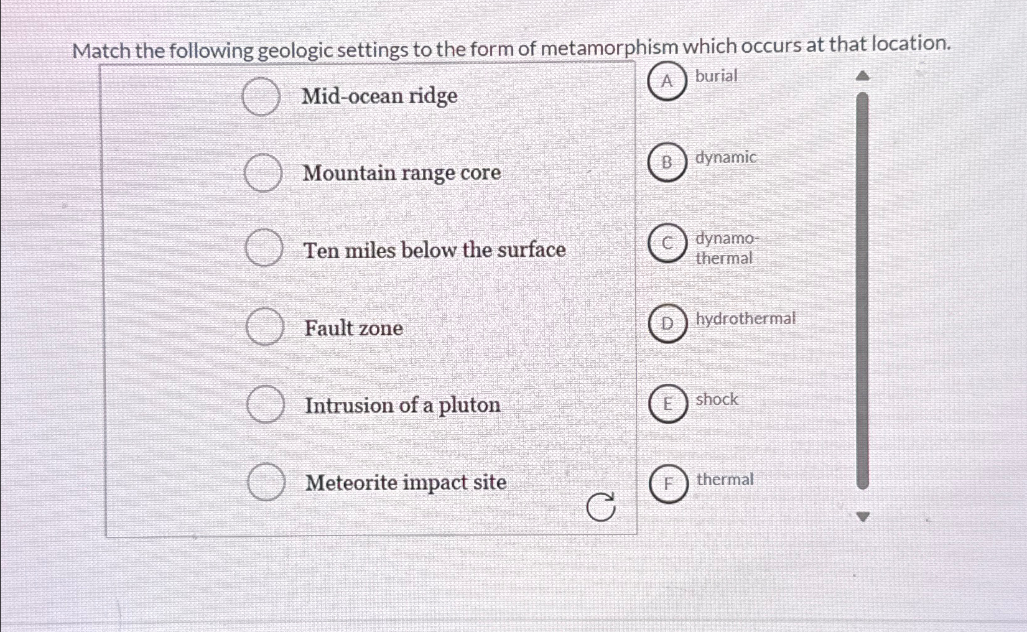Click the scrollbar up arrow
The height and width of the screenshot is (632, 1027).
[862, 75]
